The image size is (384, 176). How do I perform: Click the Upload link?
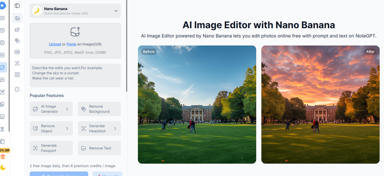[55, 44]
